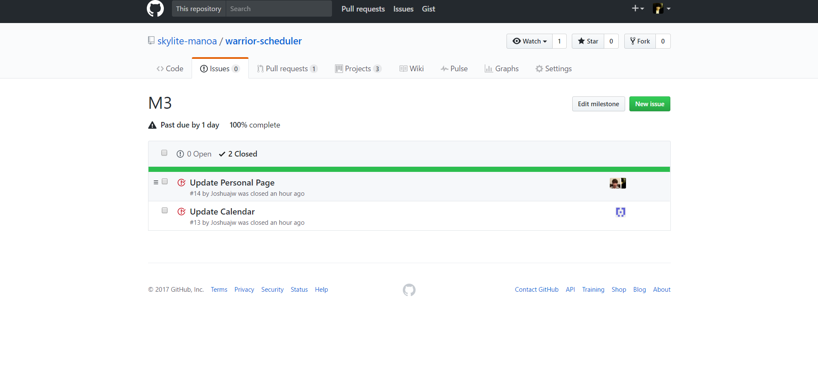Open the warrior-scheduler repository link
The image size is (818, 386).
pos(263,41)
